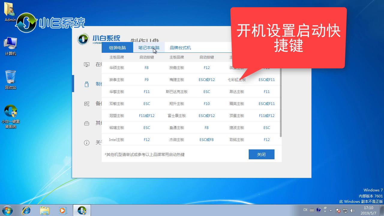Click the monitor icon beside 在线 in sidebar
384x216 pixels.
point(87,64)
